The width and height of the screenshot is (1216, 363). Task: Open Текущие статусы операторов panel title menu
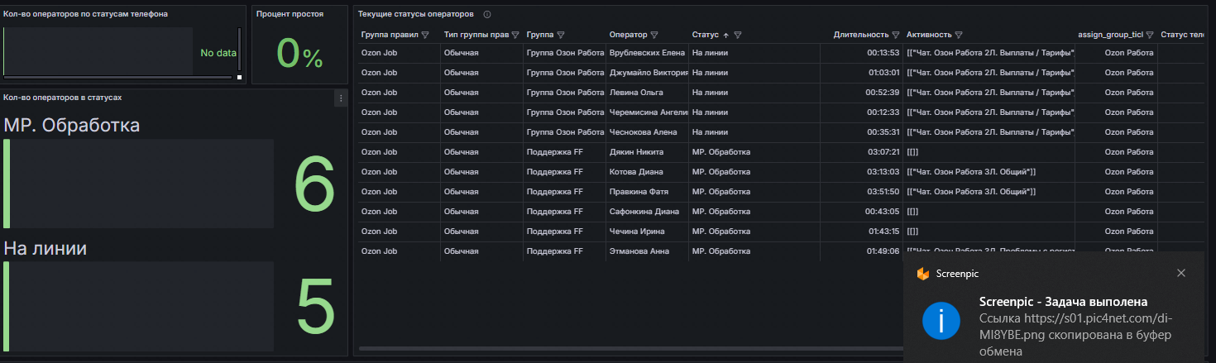(416, 14)
